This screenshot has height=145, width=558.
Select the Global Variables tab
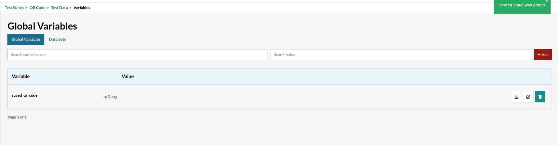point(26,39)
